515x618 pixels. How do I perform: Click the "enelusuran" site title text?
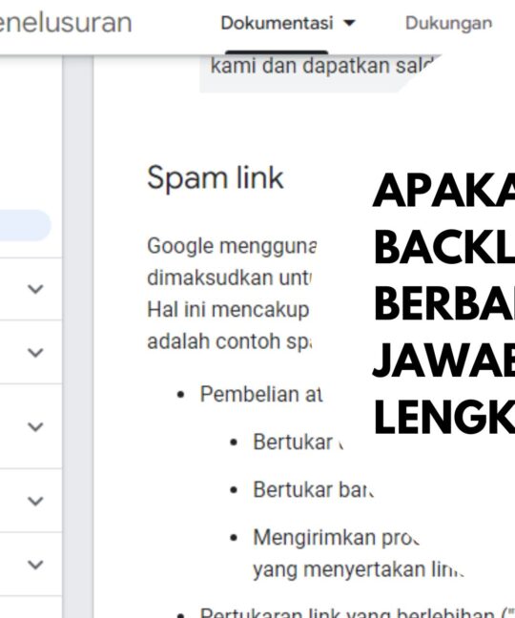click(66, 23)
